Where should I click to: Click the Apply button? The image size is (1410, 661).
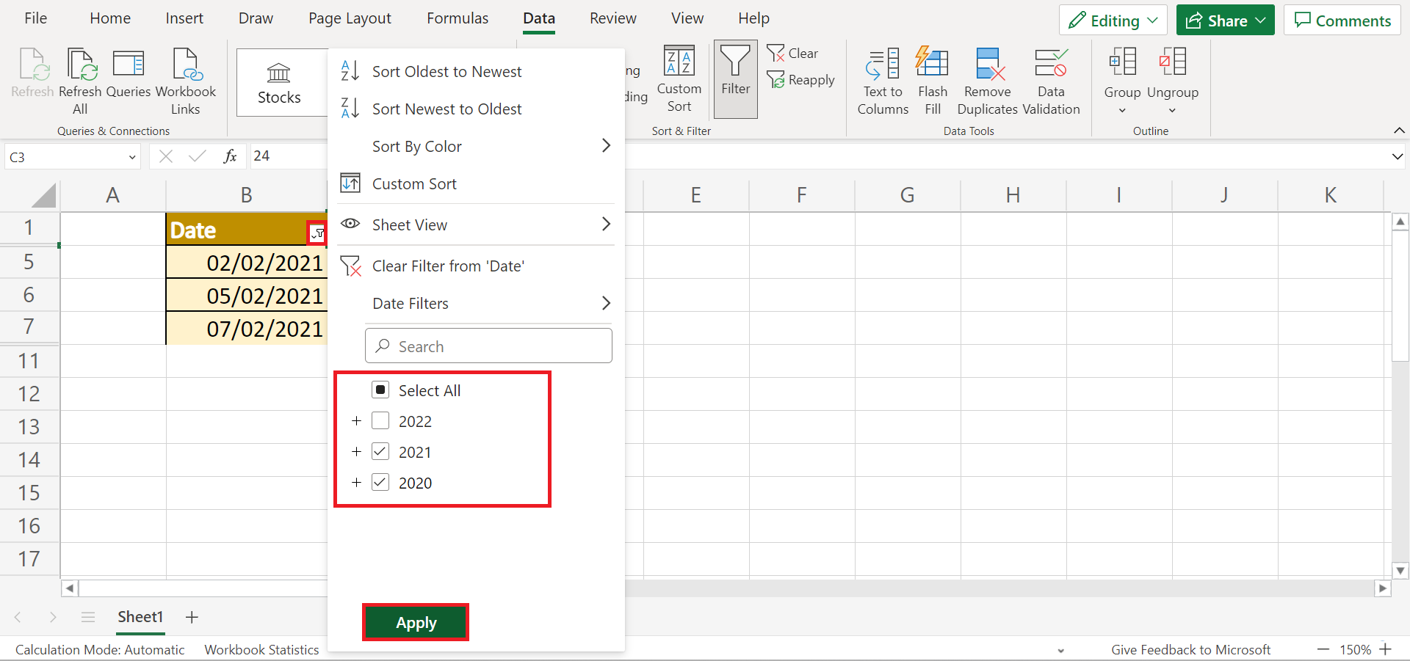tap(415, 622)
